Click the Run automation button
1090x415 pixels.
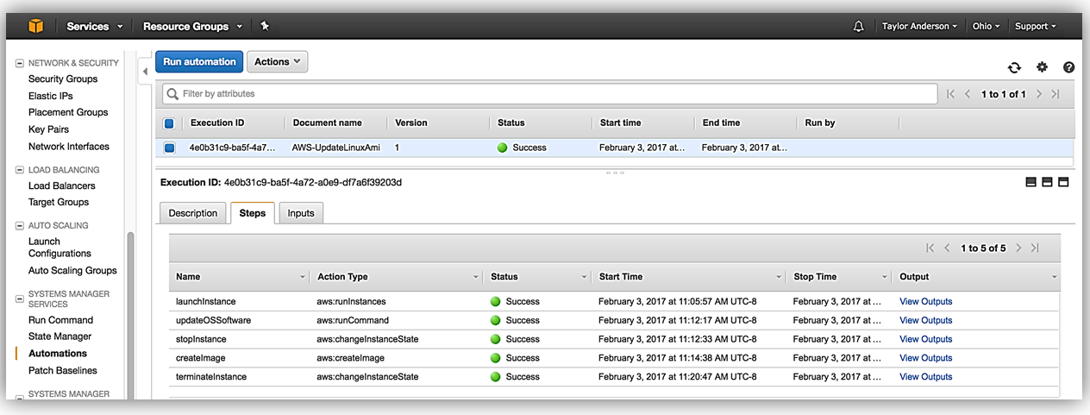pyautogui.click(x=199, y=62)
